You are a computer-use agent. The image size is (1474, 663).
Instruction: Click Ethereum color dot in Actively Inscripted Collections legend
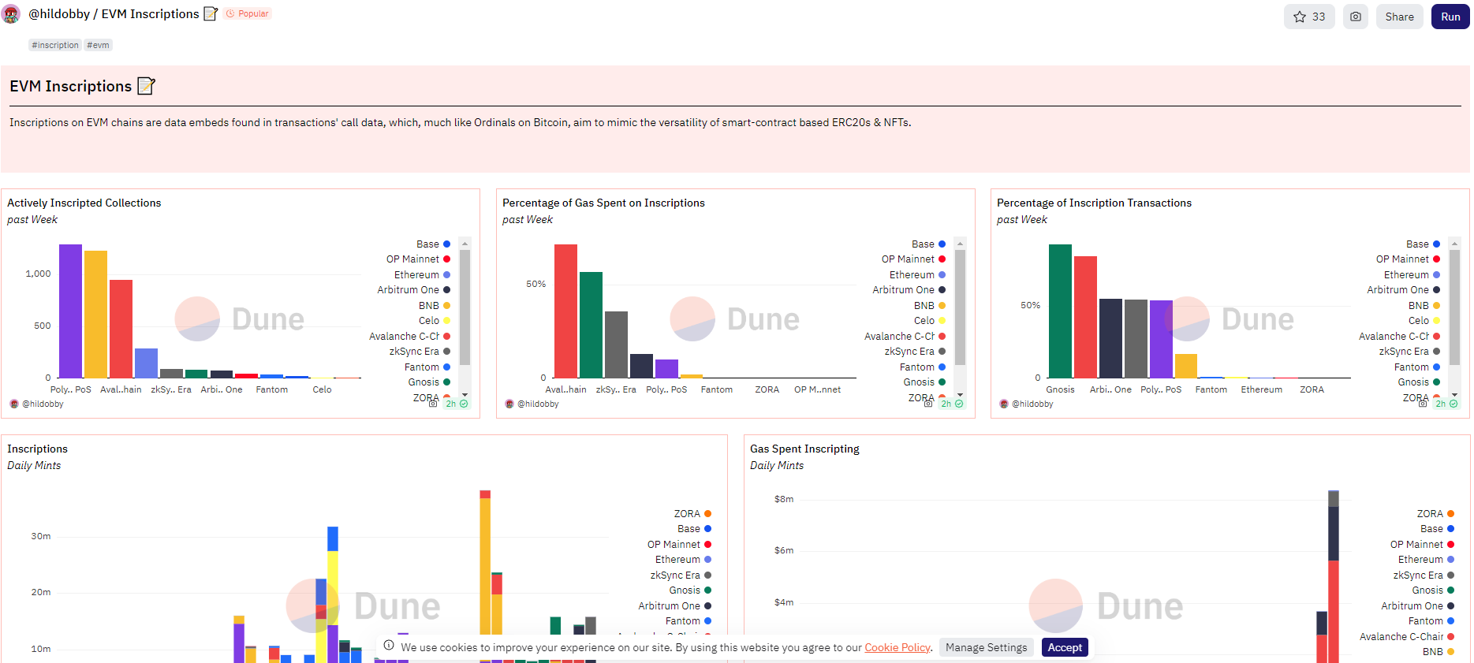tap(446, 275)
